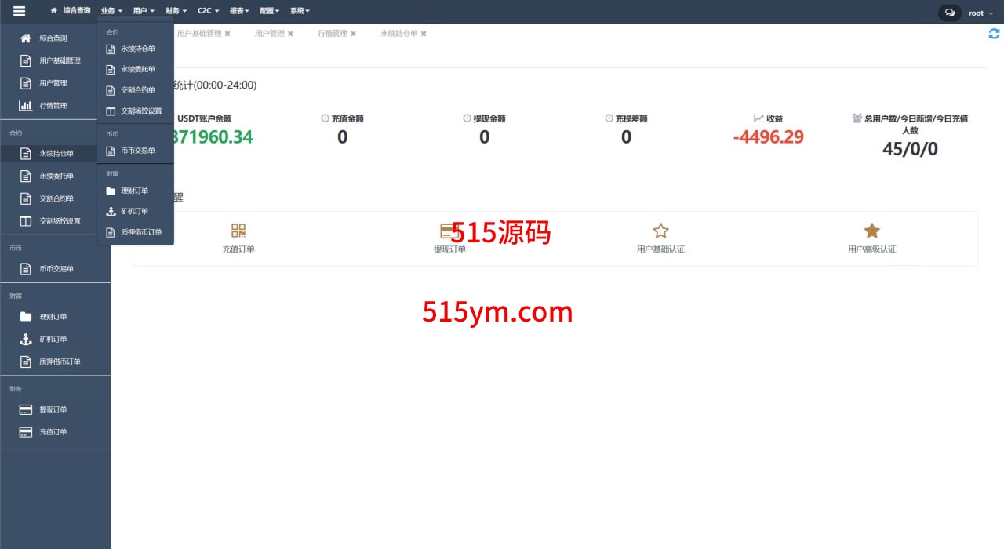The width and height of the screenshot is (1004, 549).
Task: Choose 质押借币订单 from the dropdown menu
Action: click(140, 232)
